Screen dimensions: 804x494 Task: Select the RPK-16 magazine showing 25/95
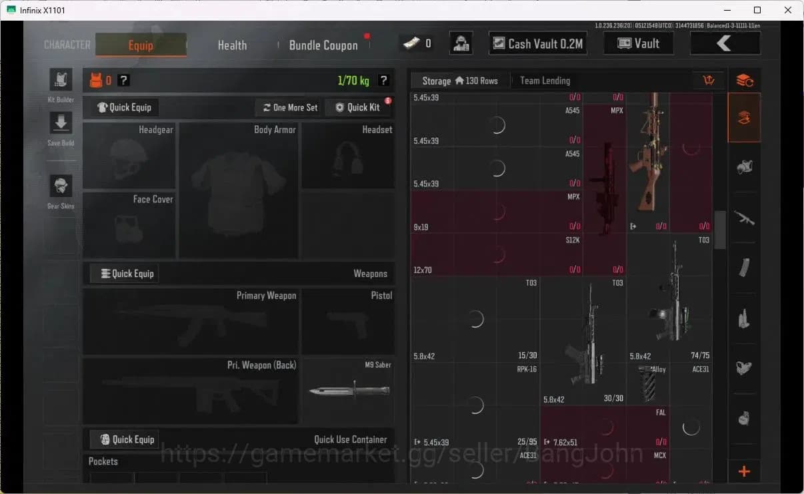point(475,405)
